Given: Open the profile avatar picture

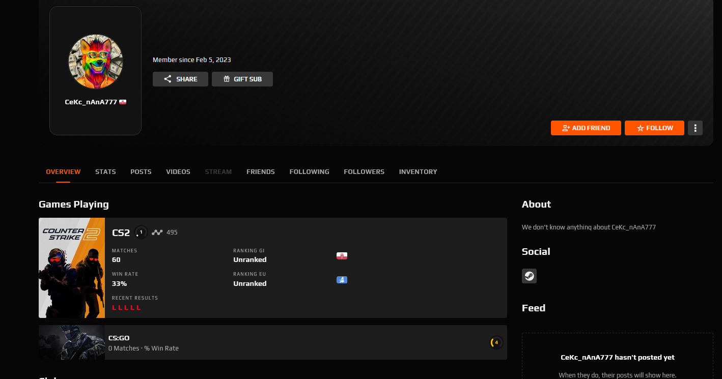Looking at the screenshot, I should pos(95,61).
